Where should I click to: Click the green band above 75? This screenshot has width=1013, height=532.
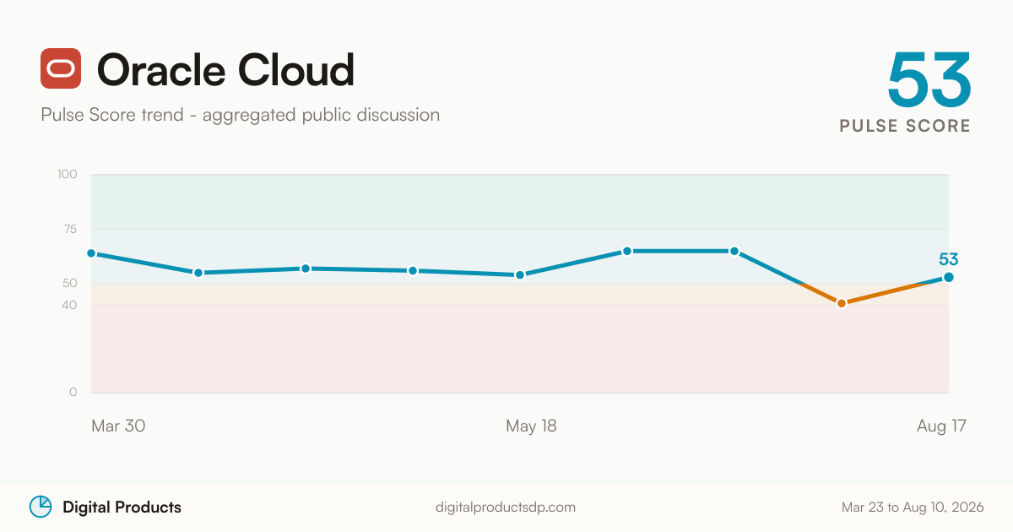520,202
